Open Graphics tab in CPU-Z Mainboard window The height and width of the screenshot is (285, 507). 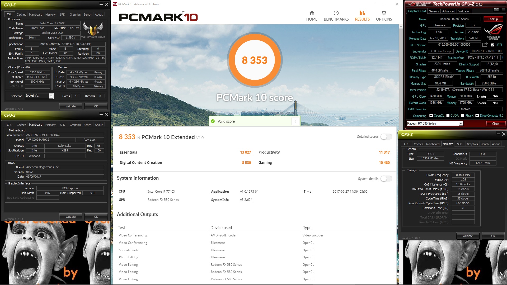tap(75, 125)
